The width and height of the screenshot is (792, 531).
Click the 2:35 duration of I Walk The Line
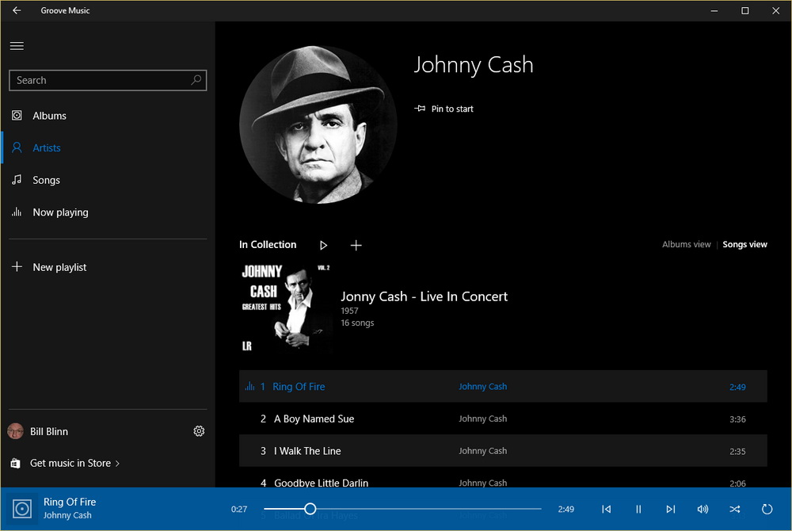pos(737,452)
